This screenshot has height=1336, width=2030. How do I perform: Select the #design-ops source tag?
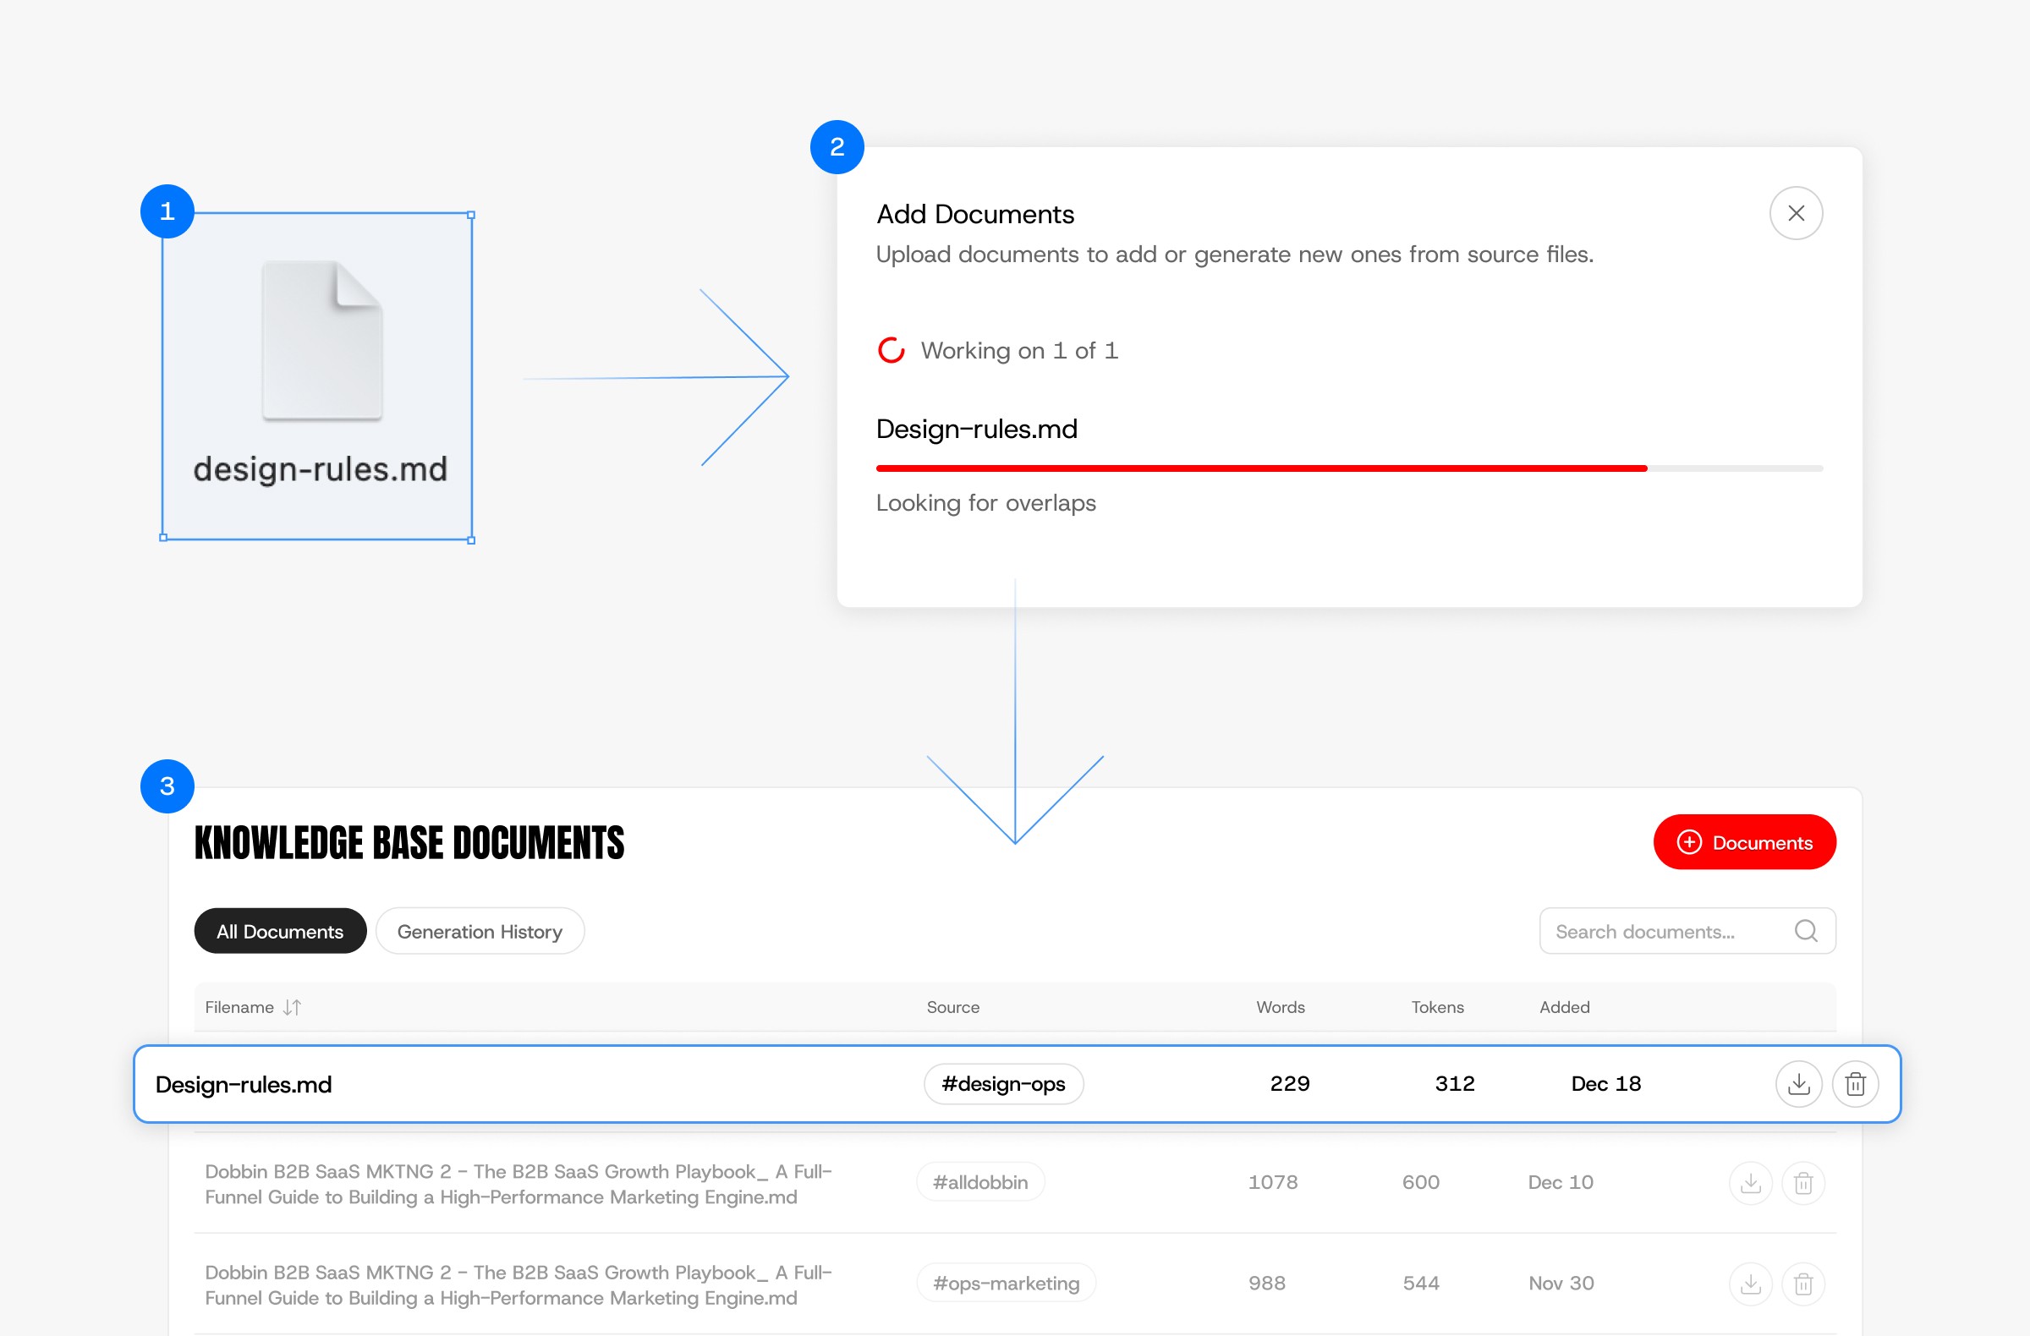1003,1084
